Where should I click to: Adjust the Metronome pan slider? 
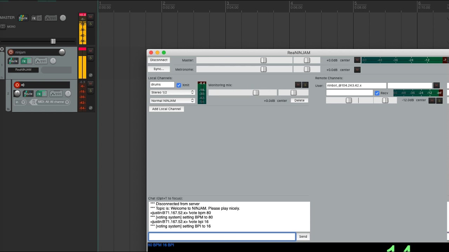click(x=307, y=69)
